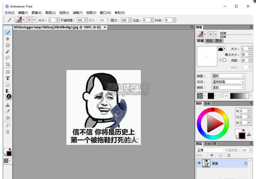The height and width of the screenshot is (179, 256).
Task: Click brush tool icon in options bar
Action: tap(10, 20)
